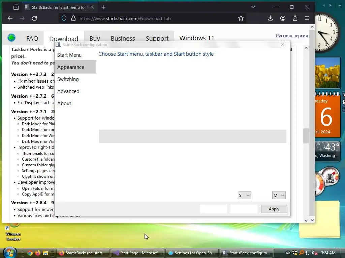
Task: Bookmark this page with the star icon
Action: pyautogui.click(x=241, y=18)
